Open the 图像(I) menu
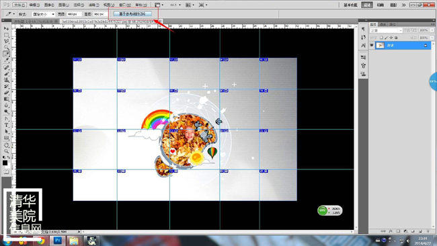Image resolution: width=437 pixels, height=246 pixels. click(49, 5)
